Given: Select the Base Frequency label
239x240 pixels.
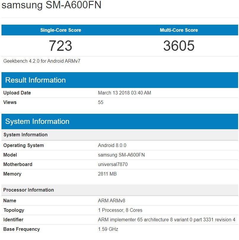Looking at the screenshot, I should coord(22,229).
